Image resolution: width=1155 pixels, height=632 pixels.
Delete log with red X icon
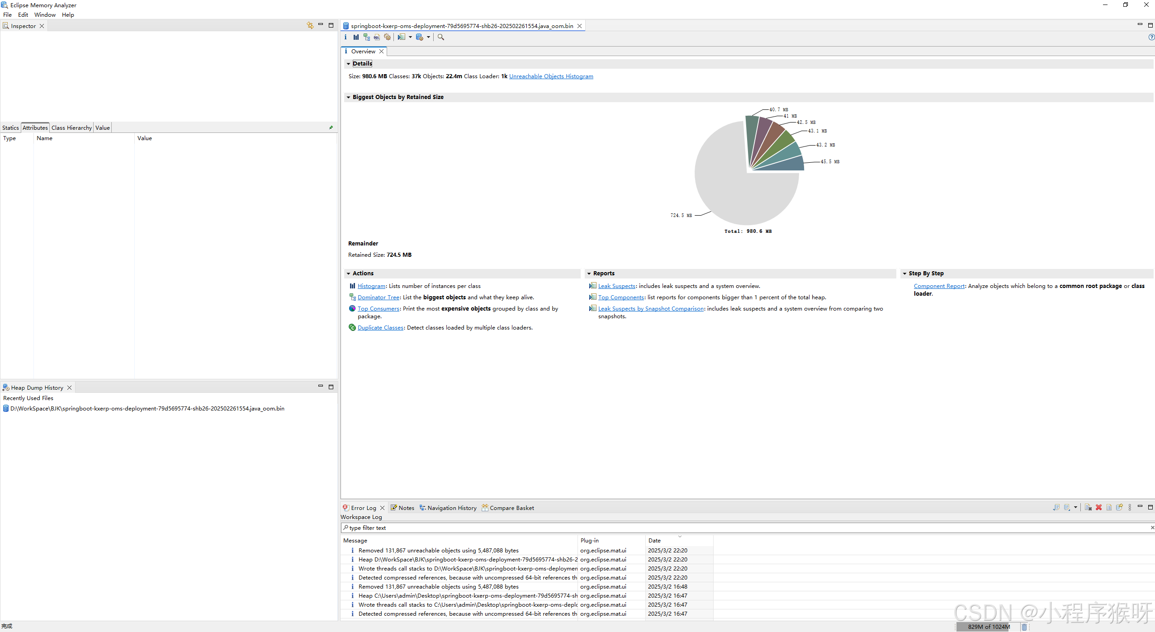[x=1098, y=507]
